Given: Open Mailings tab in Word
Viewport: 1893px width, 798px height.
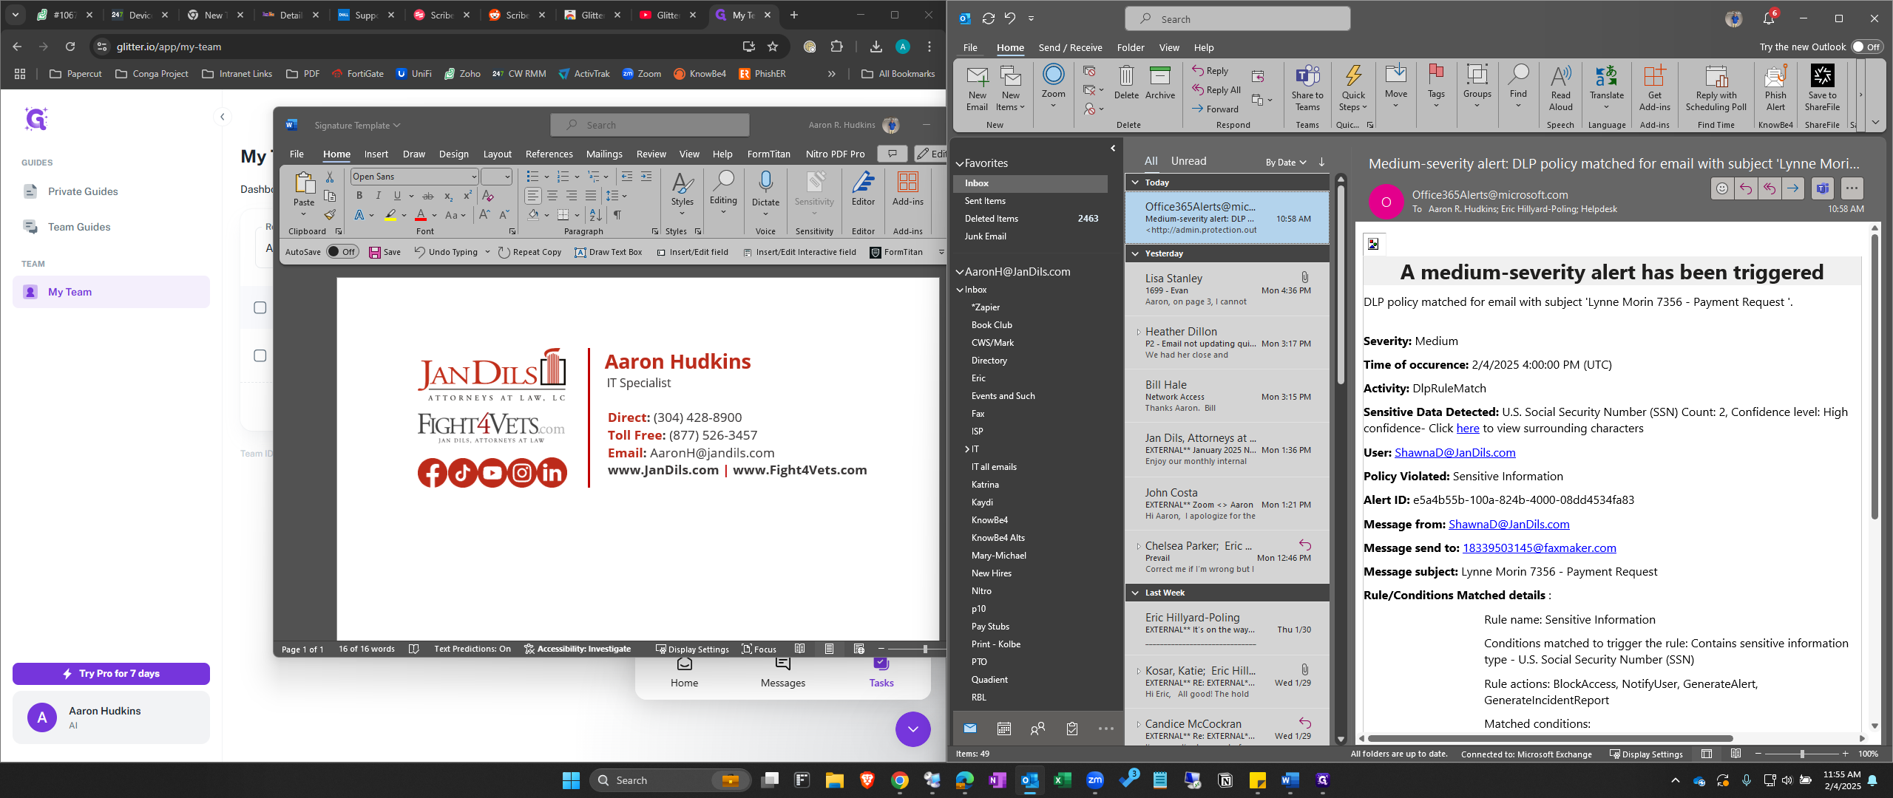Looking at the screenshot, I should [603, 154].
